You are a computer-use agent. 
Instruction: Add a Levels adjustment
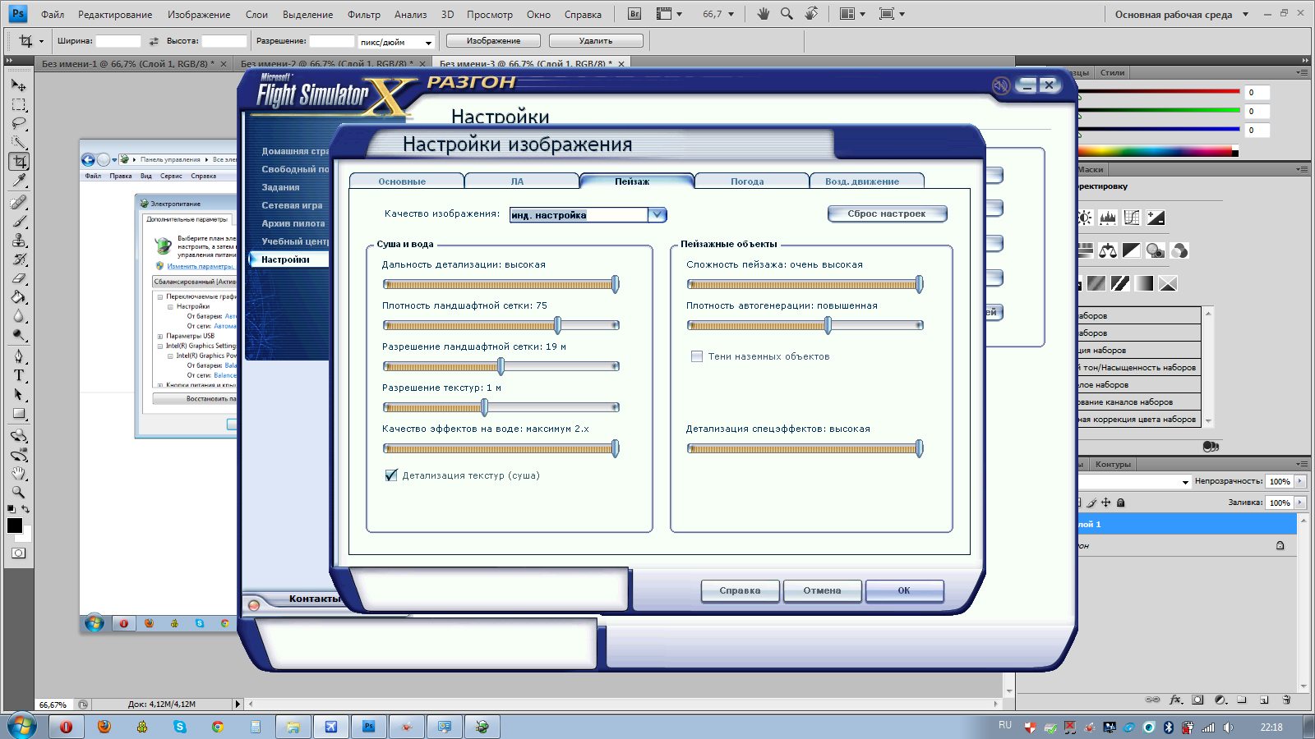1108,218
